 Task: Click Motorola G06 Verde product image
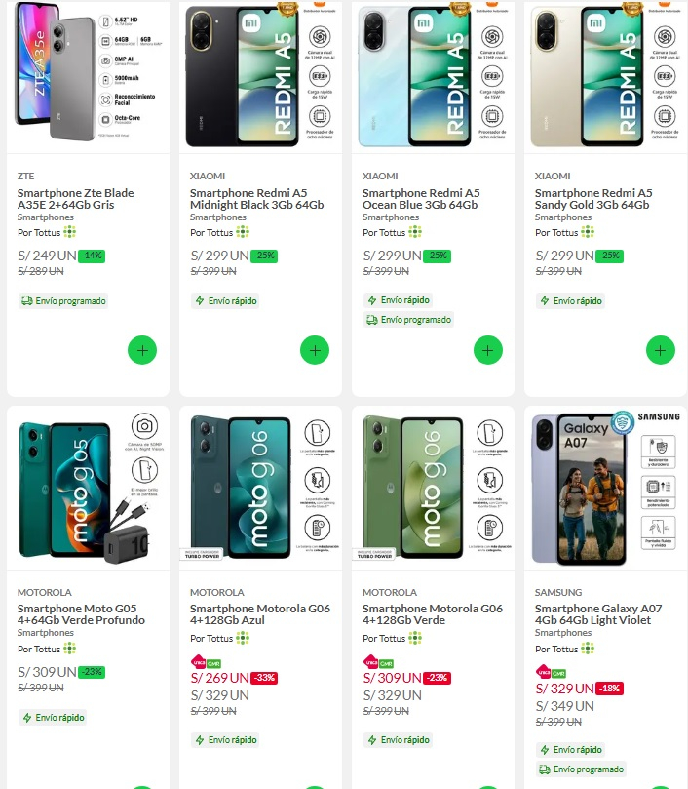click(x=432, y=488)
